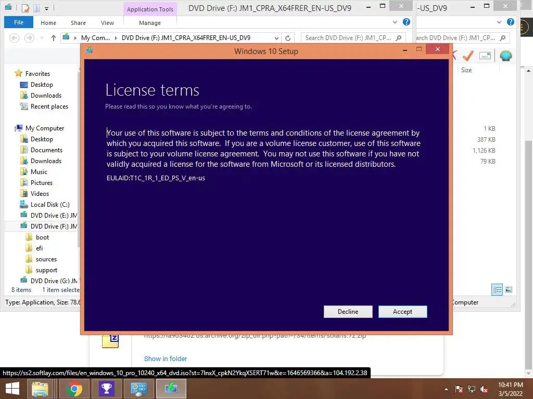
Task: Go back with the Explorer back arrow
Action: click(14, 37)
